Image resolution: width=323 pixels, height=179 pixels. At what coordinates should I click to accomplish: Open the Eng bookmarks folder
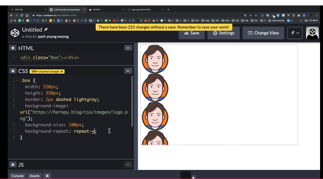coord(205,20)
